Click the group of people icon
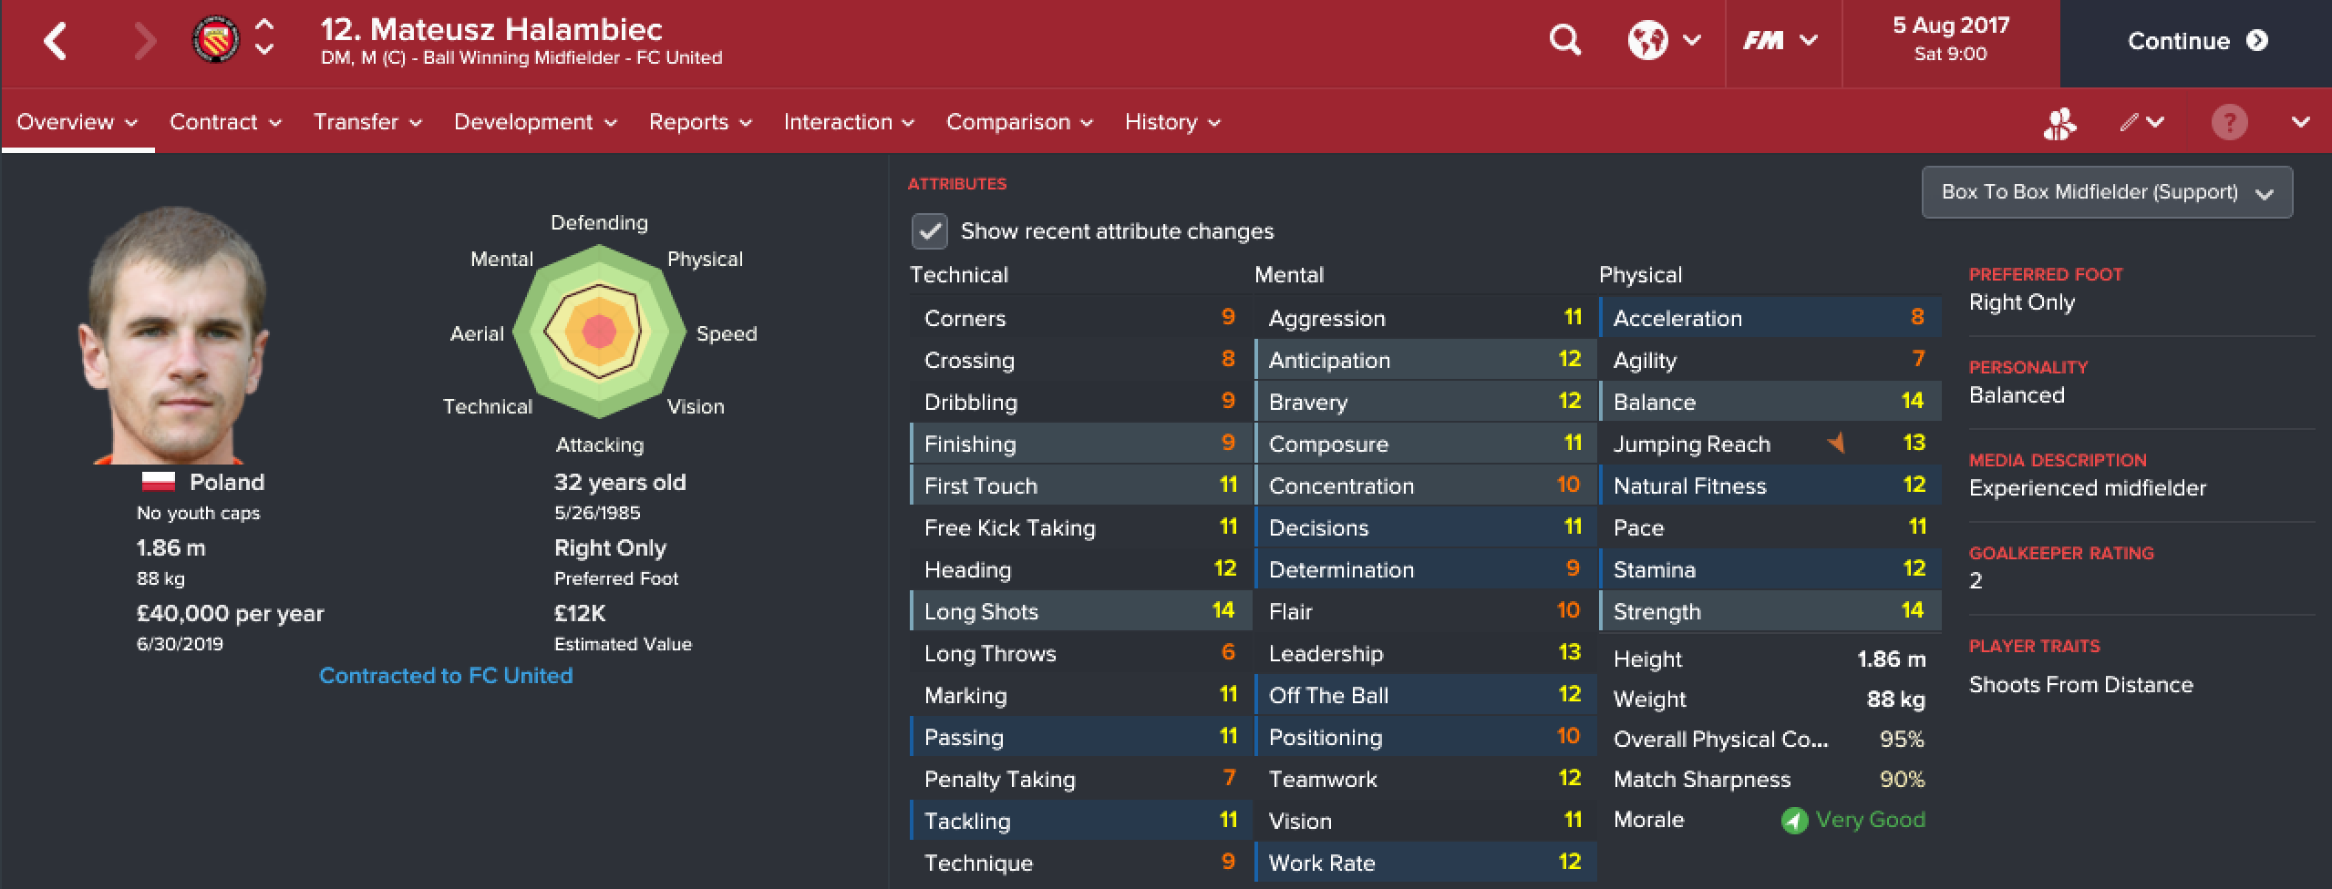 (2059, 123)
